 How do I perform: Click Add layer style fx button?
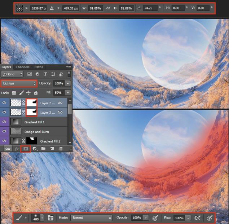(x=17, y=149)
